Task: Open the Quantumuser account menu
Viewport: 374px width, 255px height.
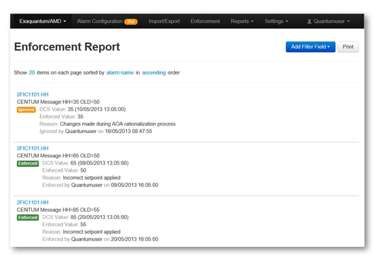Action: [x=329, y=21]
